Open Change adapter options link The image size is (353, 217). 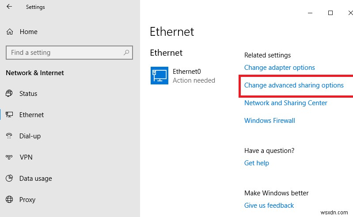pos(279,68)
